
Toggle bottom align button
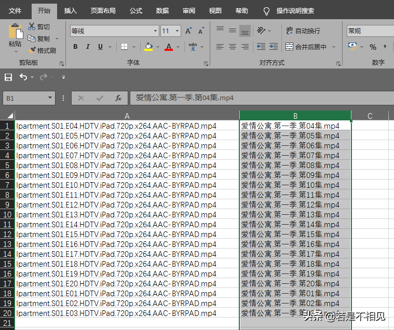245,31
